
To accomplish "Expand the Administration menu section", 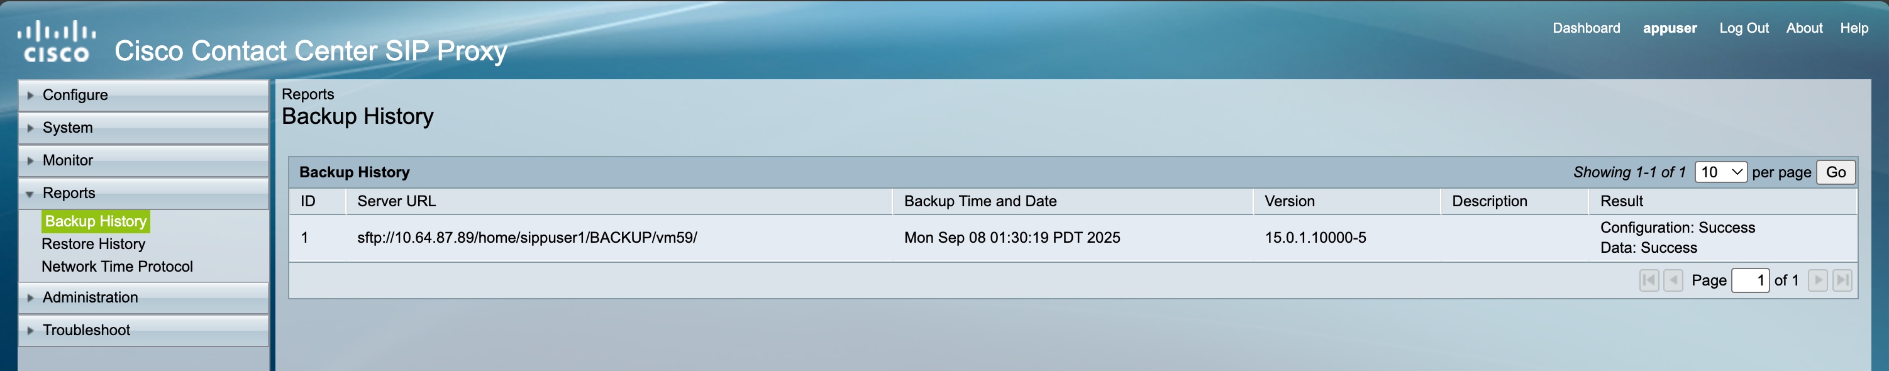I will (x=89, y=297).
